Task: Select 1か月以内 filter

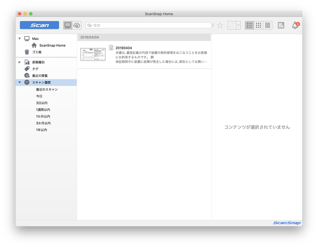Action: pyautogui.click(x=43, y=117)
